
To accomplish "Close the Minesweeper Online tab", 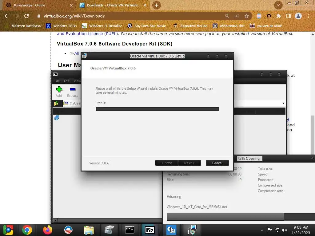I will tap(71, 5).
